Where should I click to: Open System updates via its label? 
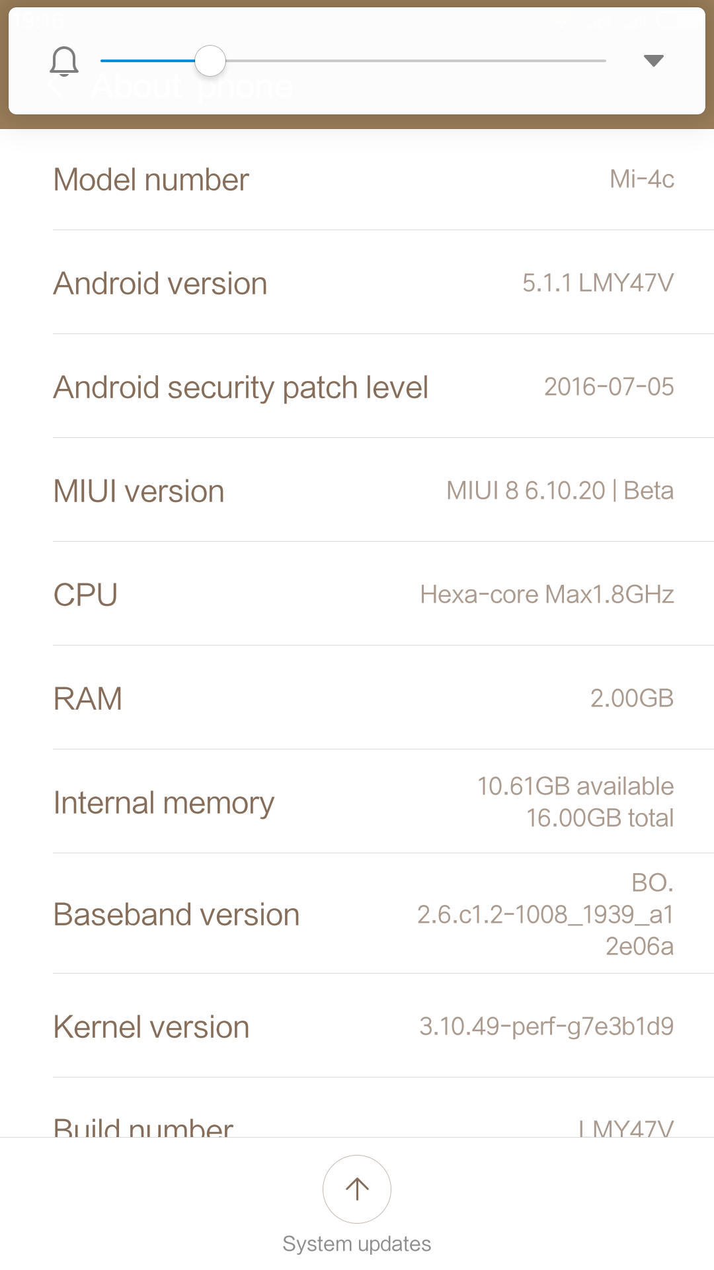(x=357, y=1244)
